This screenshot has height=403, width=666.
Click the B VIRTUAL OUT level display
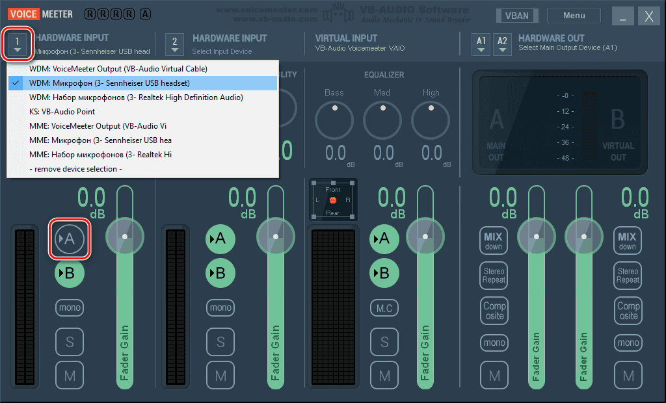tap(618, 134)
